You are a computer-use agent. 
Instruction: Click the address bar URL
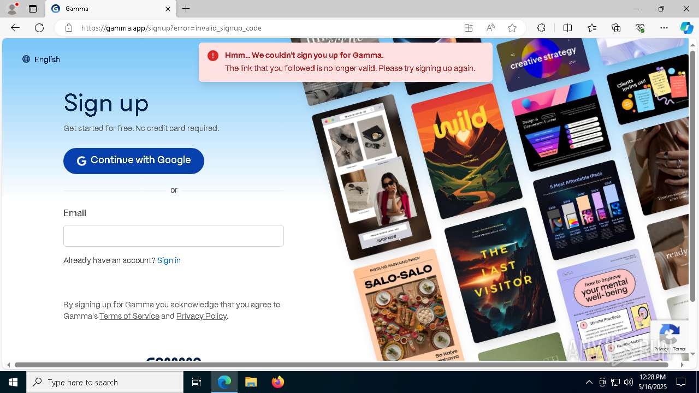(171, 28)
